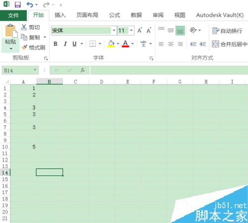Select column B header
This screenshot has width=248, height=223.
tap(50, 82)
